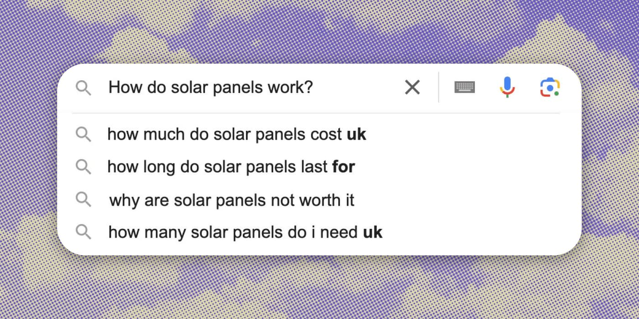This screenshot has width=639, height=319.
Task: Select the suggestion 'how much do solar panels cost uk'
Action: 236,134
